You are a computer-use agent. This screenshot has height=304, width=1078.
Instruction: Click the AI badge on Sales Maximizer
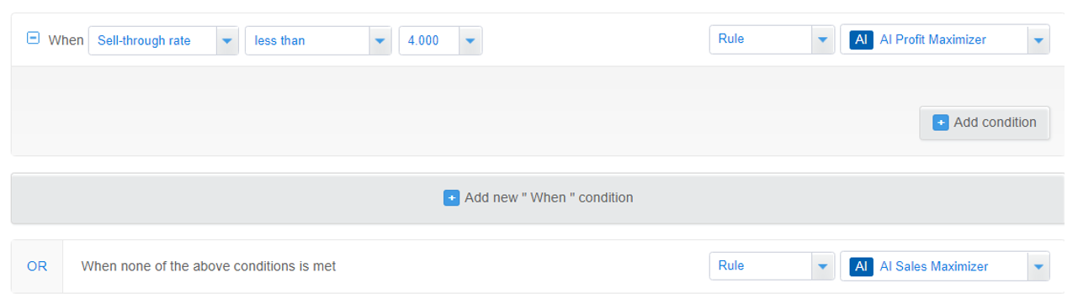click(x=861, y=266)
